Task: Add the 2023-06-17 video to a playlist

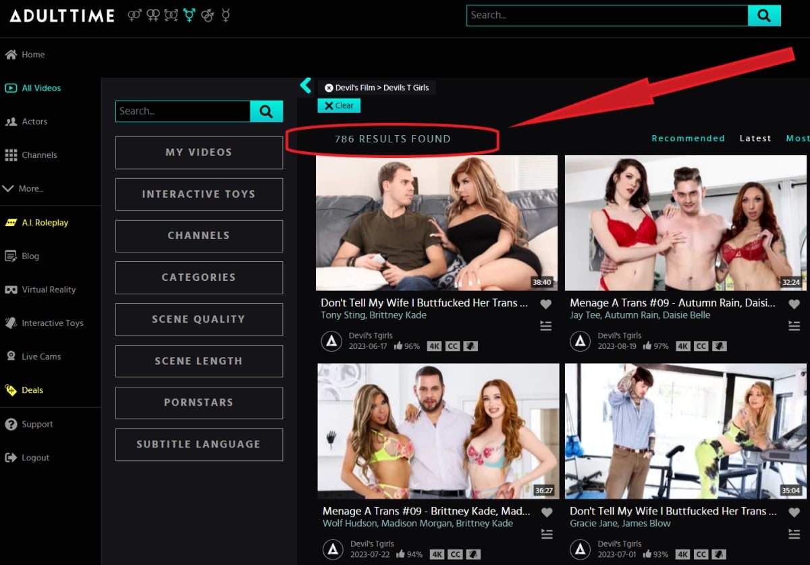Action: pos(546,326)
